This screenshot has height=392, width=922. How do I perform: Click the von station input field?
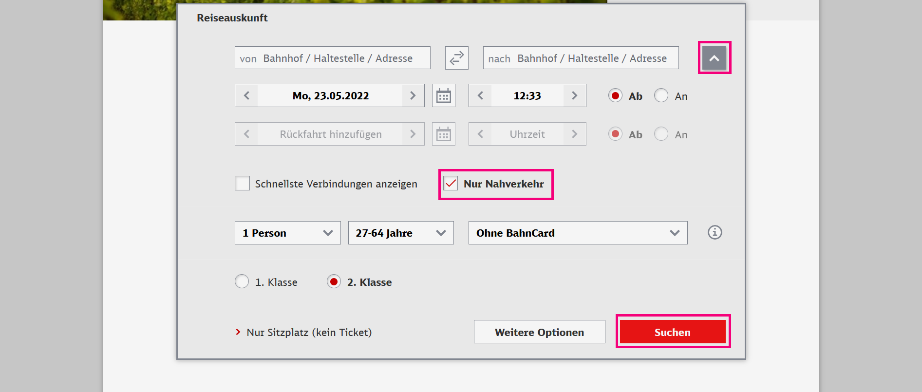(332, 58)
